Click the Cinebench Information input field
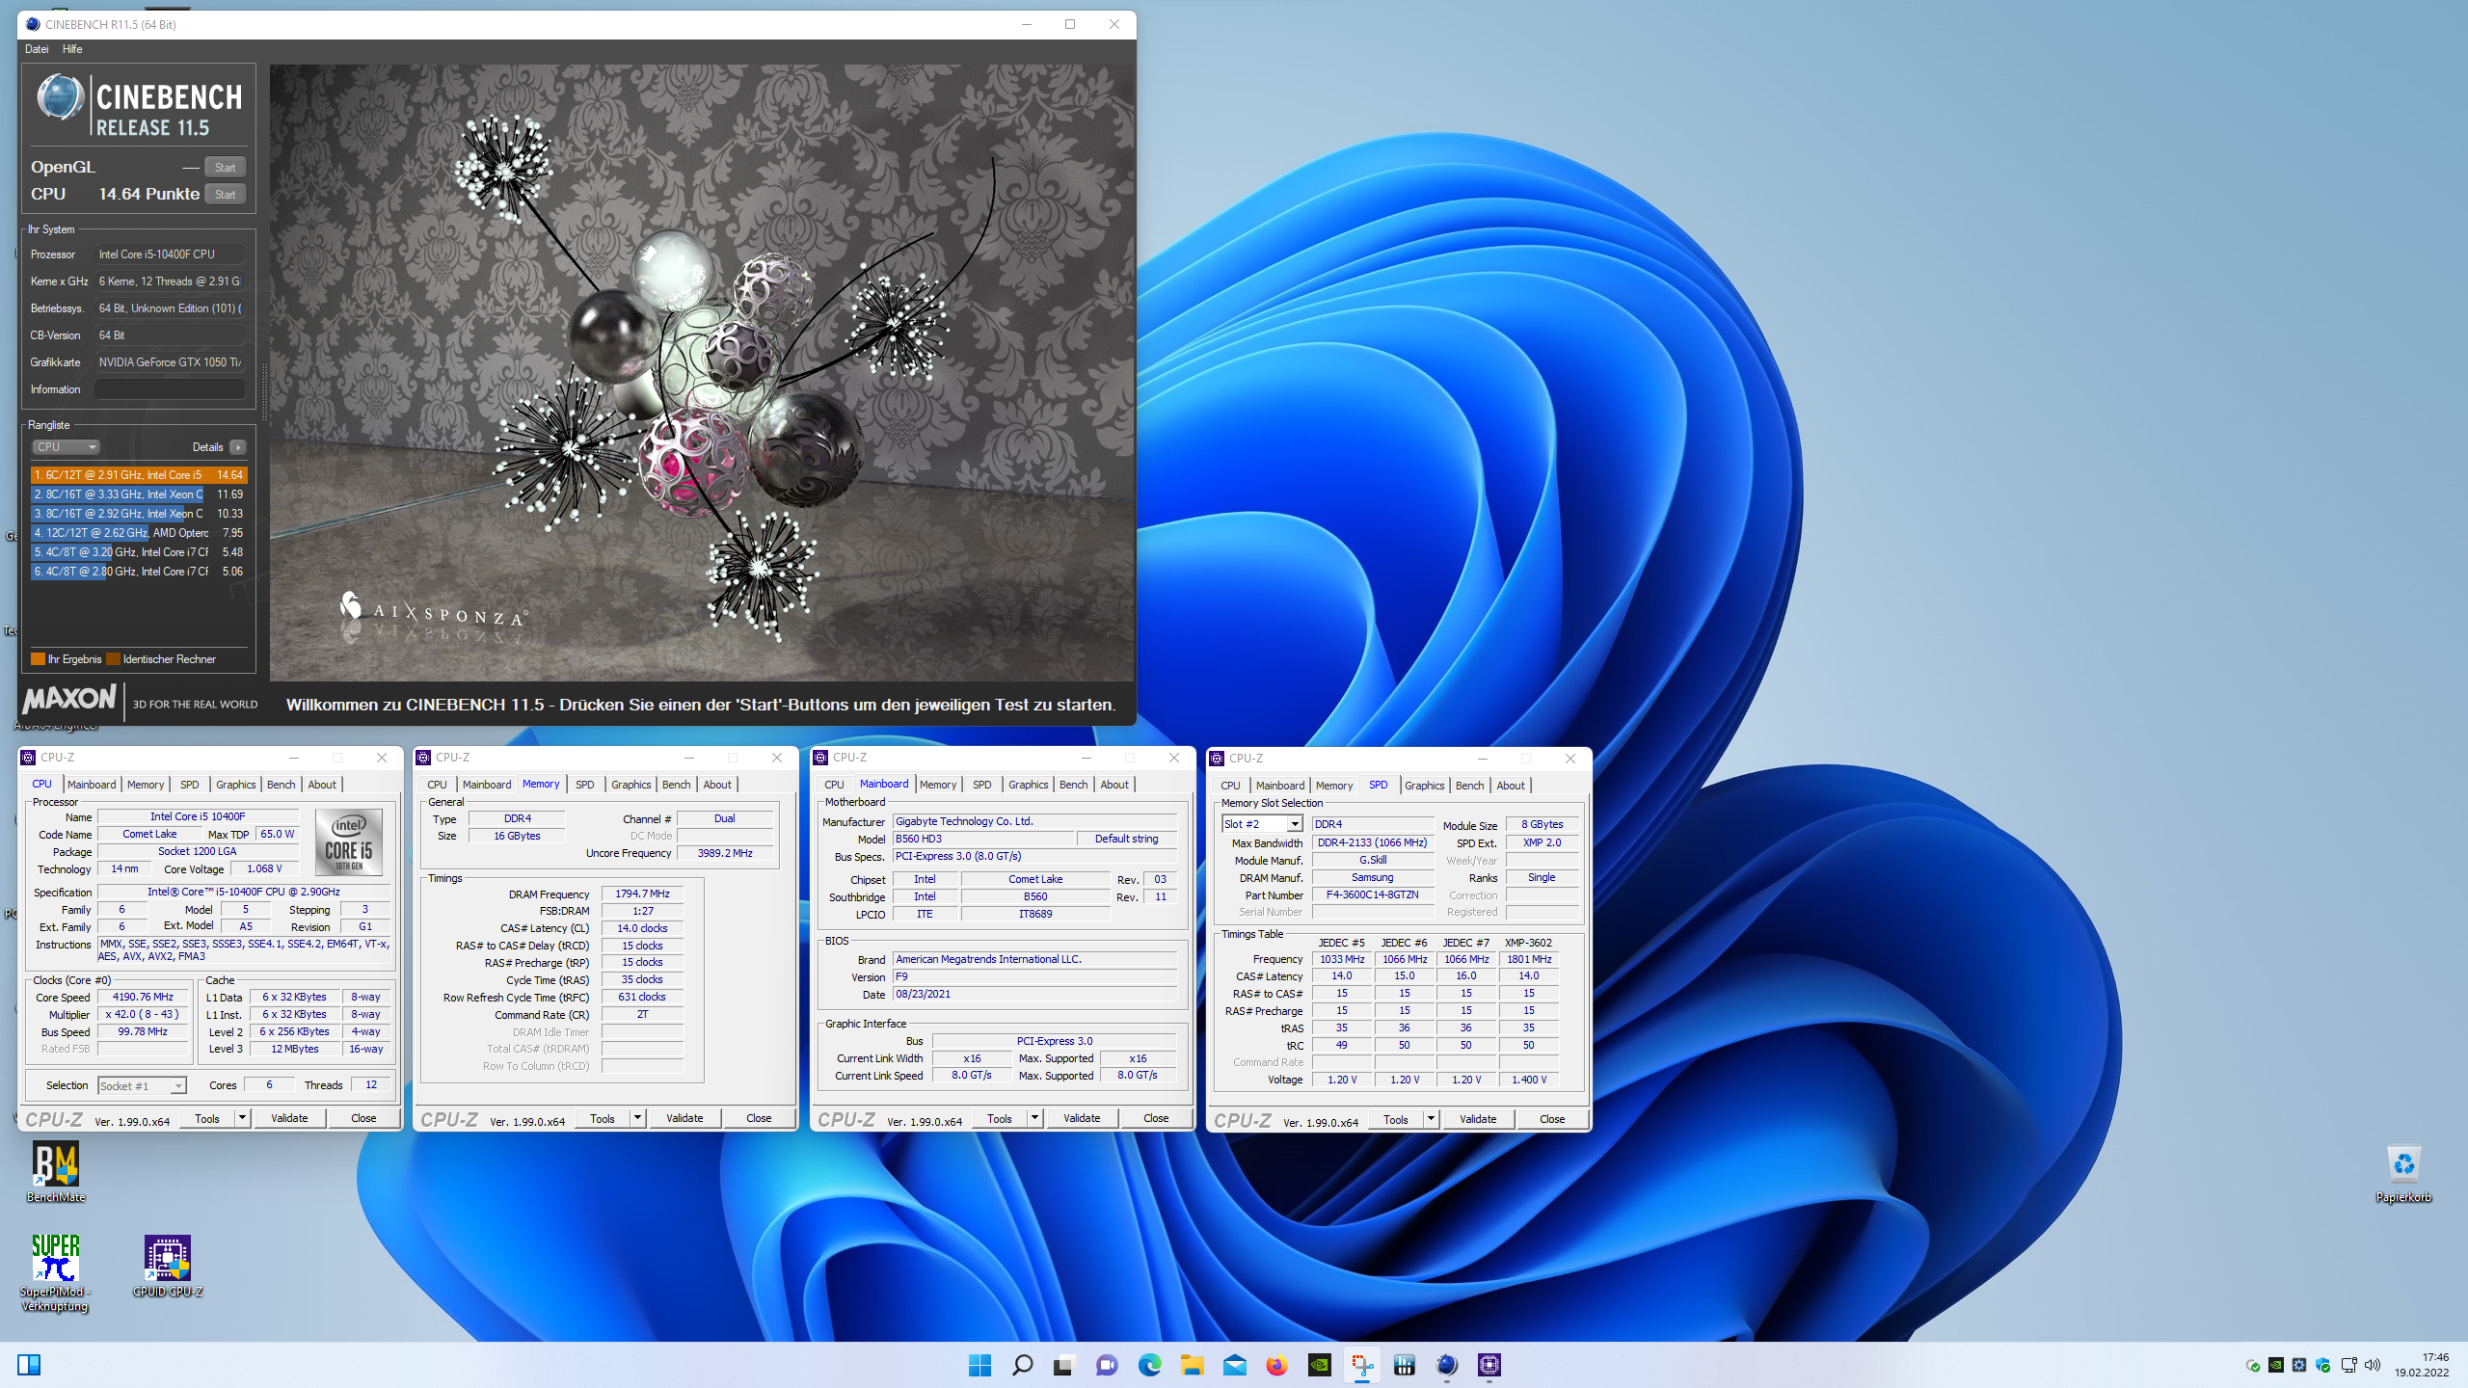 170,389
